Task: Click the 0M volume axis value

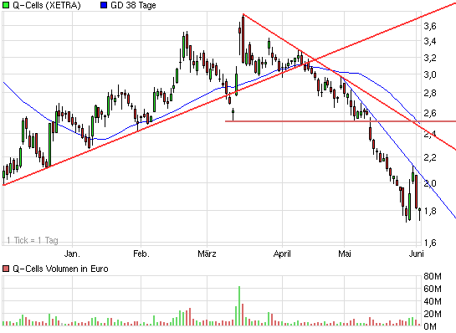Action: click(430, 326)
